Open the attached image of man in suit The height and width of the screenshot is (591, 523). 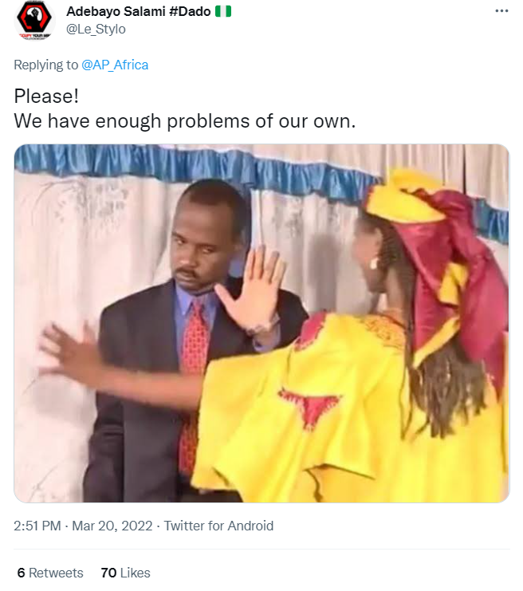(261, 323)
